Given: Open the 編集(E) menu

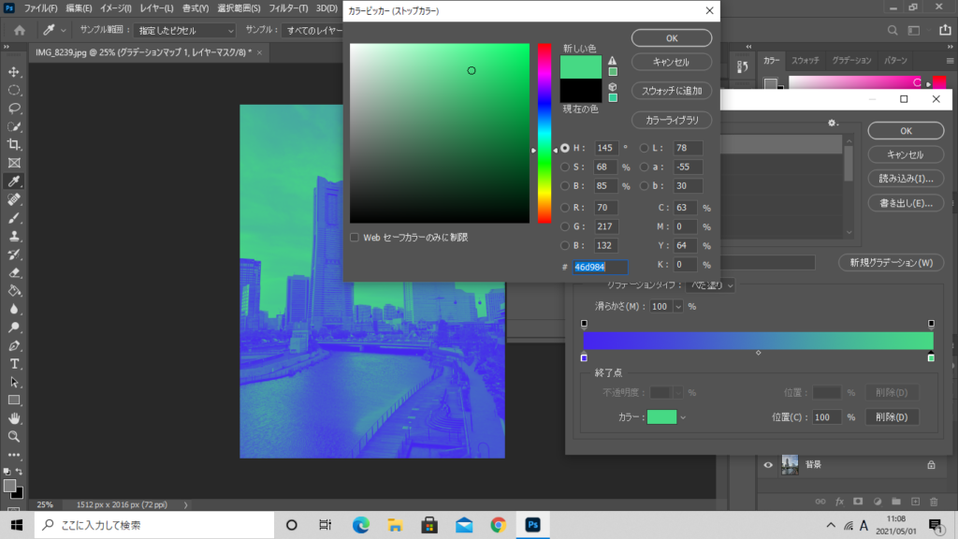Looking at the screenshot, I should [x=79, y=8].
